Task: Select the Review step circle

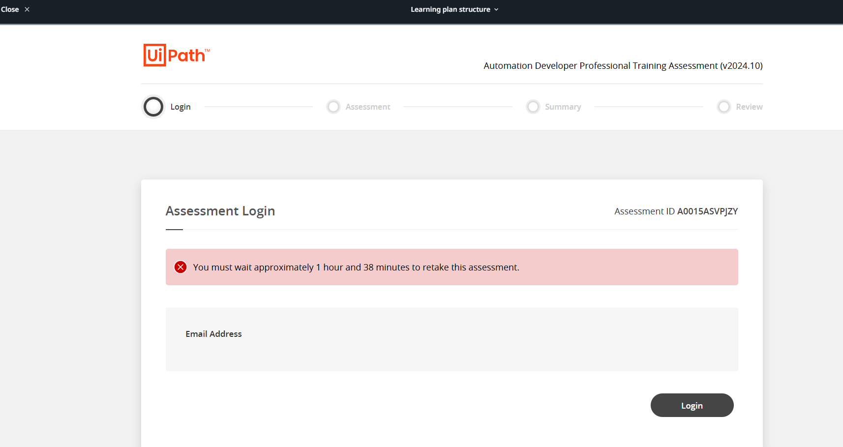Action: (724, 107)
